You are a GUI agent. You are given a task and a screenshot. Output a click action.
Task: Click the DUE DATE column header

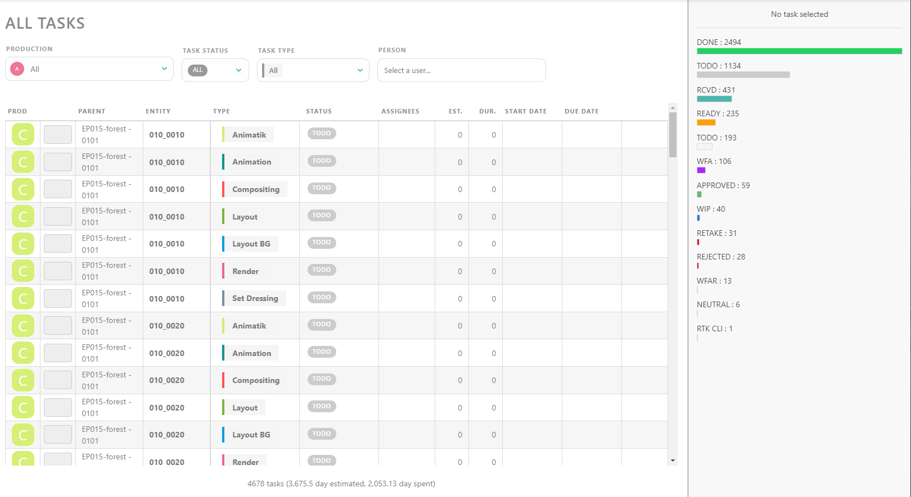(x=581, y=111)
